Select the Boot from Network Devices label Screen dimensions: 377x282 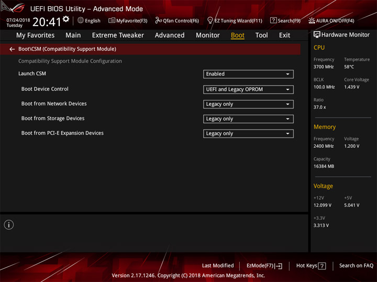pos(54,103)
